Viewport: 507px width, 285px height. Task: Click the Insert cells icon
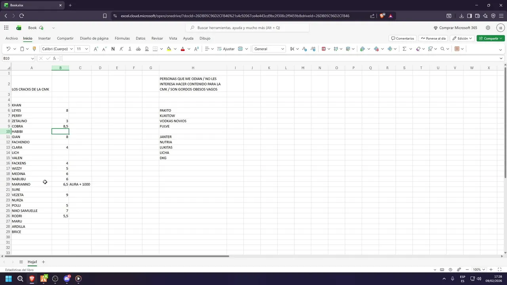(x=362, y=49)
